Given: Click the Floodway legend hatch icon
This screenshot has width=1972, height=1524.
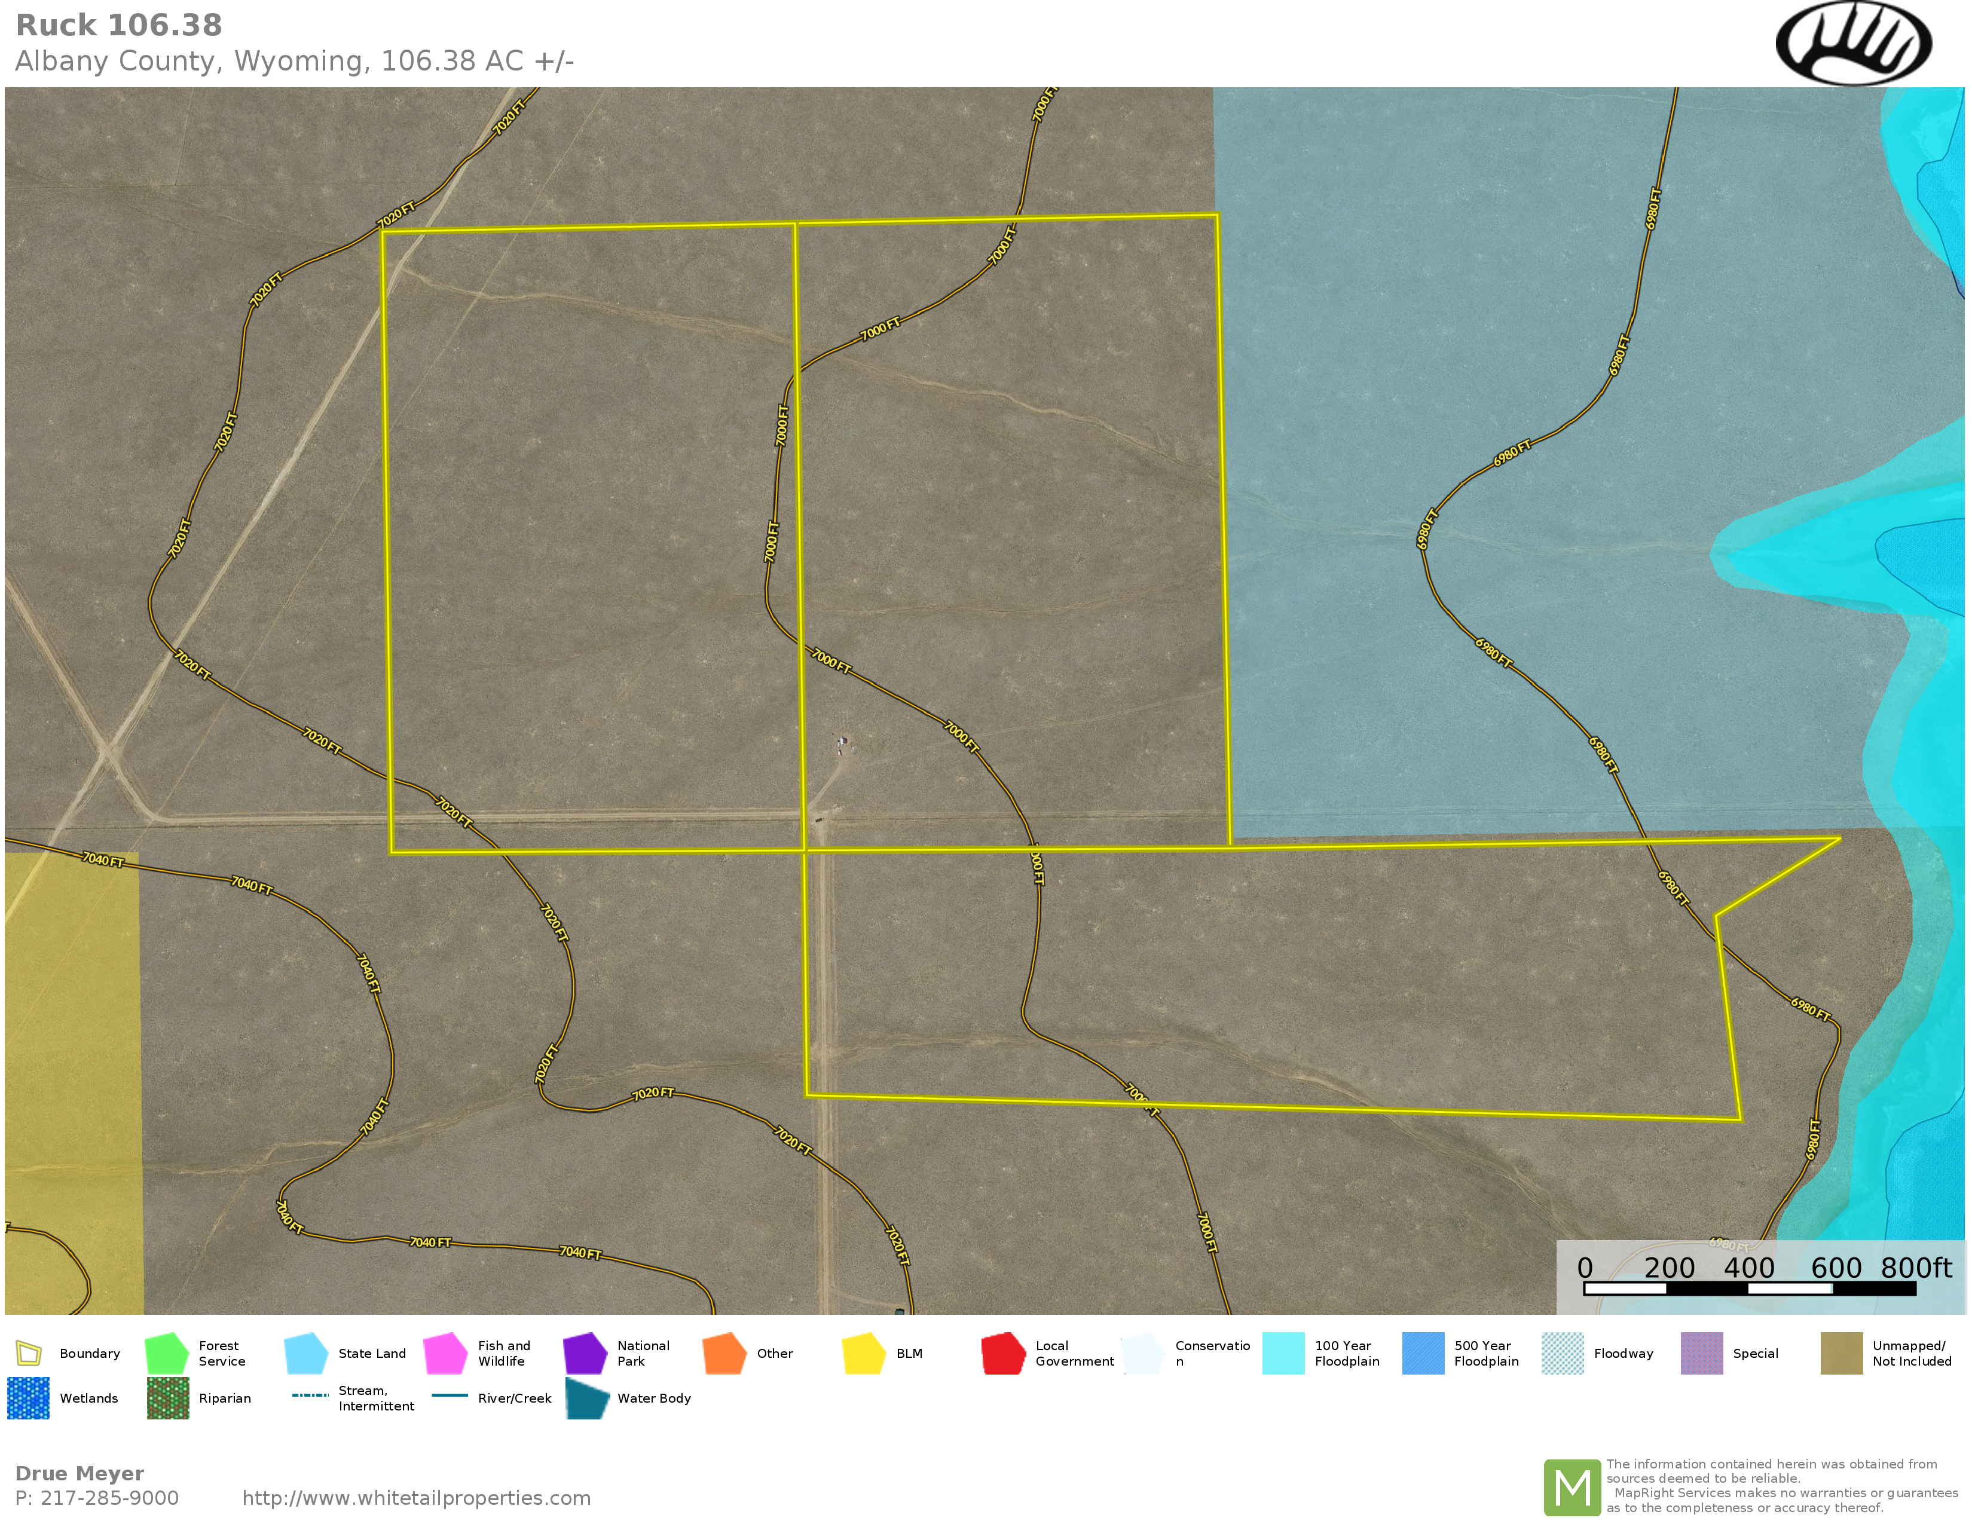Looking at the screenshot, I should tap(1562, 1353).
